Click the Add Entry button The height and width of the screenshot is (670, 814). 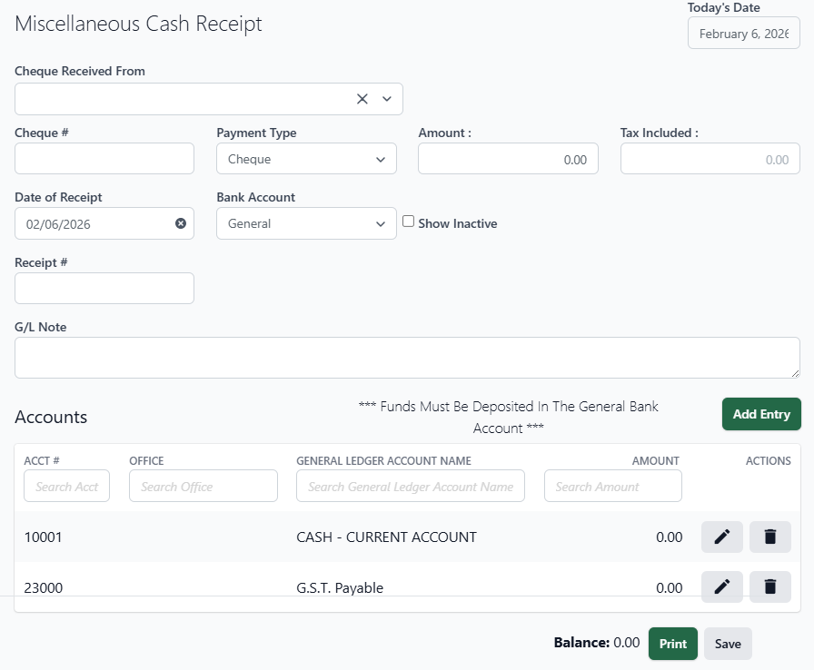coord(761,414)
